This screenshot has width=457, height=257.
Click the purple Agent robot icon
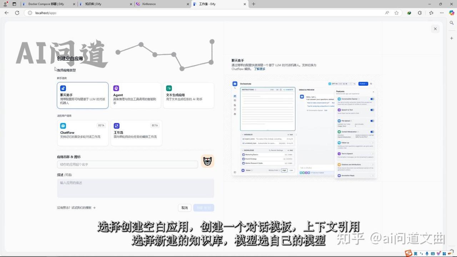116,88
